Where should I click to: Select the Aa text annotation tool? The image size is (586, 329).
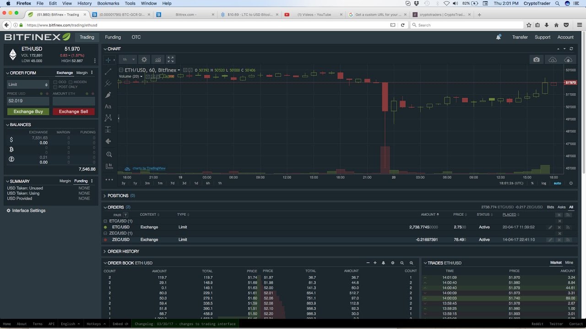(x=109, y=106)
